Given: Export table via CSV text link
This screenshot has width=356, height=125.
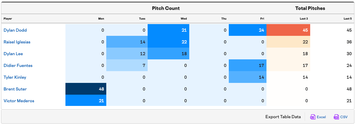Looking at the screenshot, I should [344, 117].
